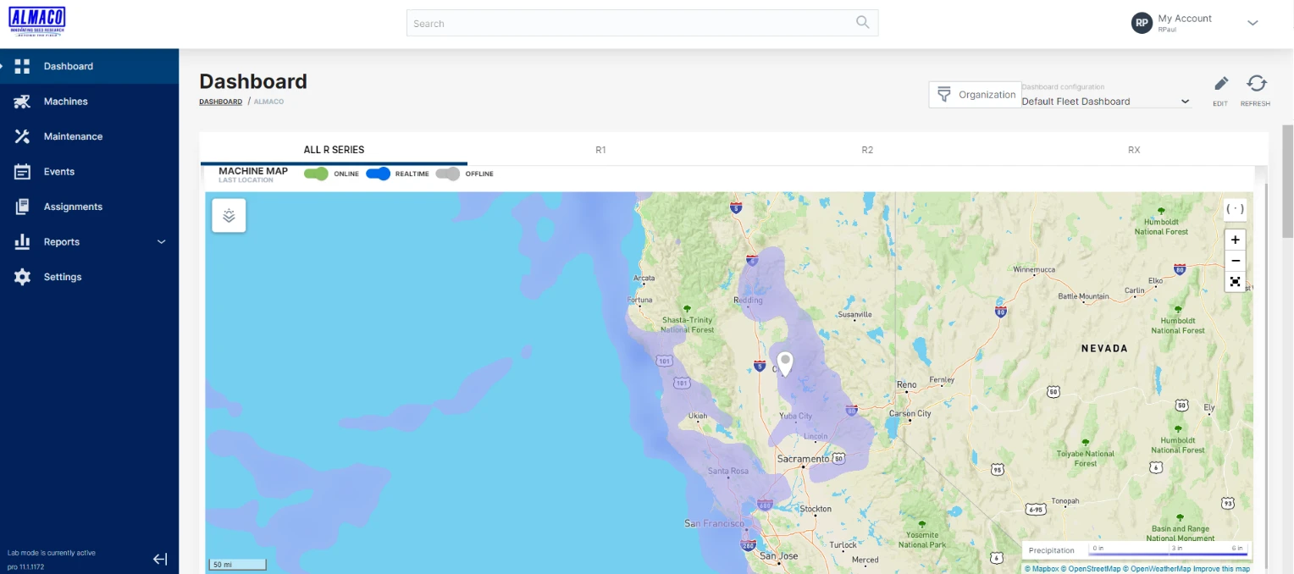Zoom in on the machine map

coord(1235,240)
